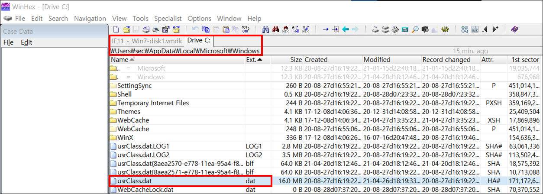Open the View menu

119,19
